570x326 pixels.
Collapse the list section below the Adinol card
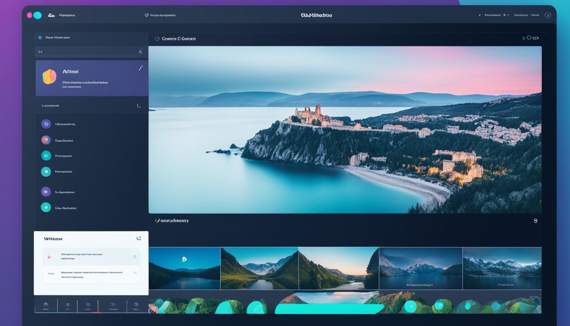click(x=139, y=105)
